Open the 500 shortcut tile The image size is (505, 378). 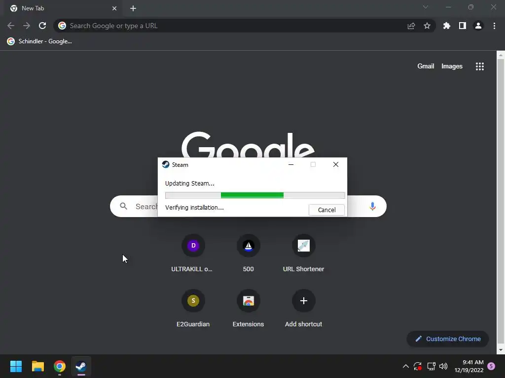click(249, 253)
